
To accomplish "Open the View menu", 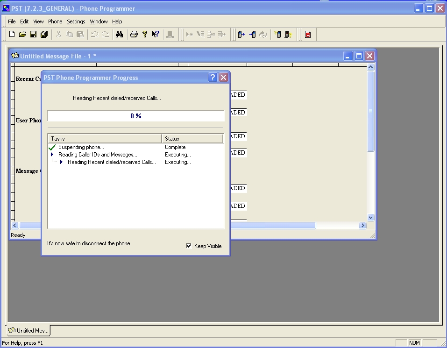I will tap(38, 21).
